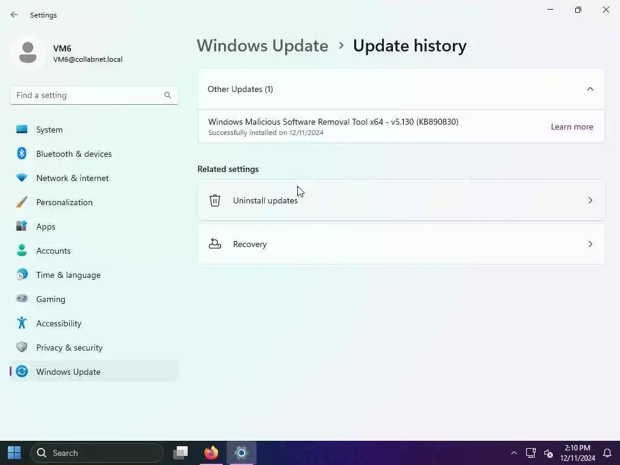
Task: Open the notifications bell icon
Action: coord(607,453)
